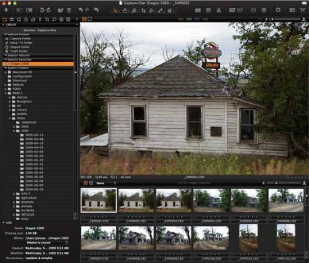
Task: Collapse the 2009 folder in the tree
Action: coord(14,131)
